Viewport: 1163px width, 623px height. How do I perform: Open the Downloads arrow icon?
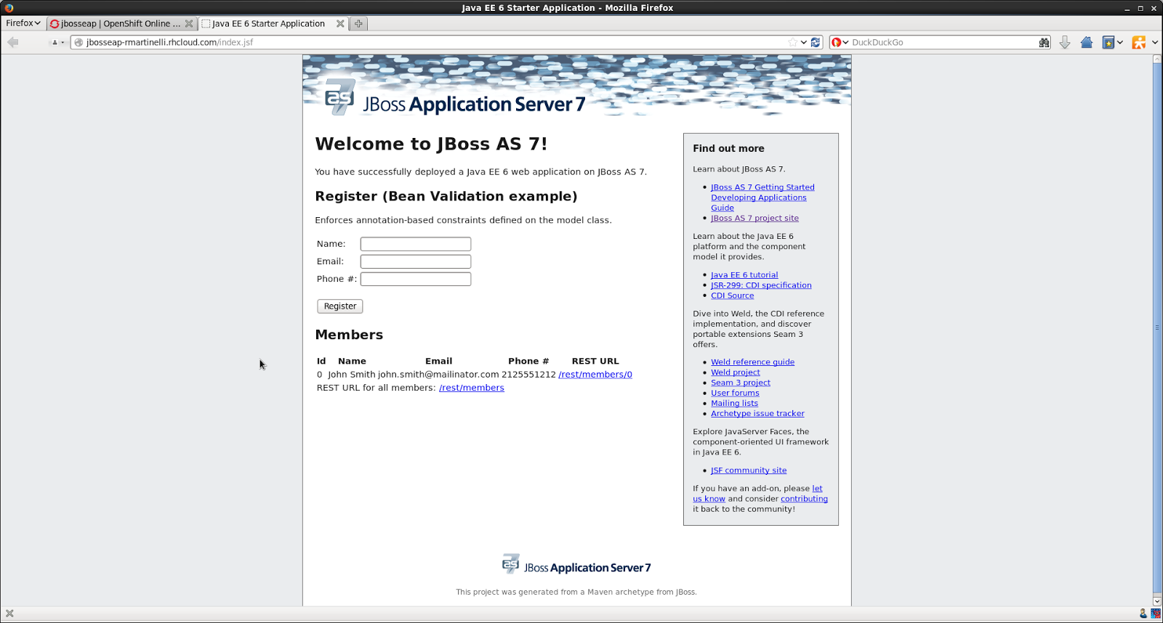[x=1065, y=42]
